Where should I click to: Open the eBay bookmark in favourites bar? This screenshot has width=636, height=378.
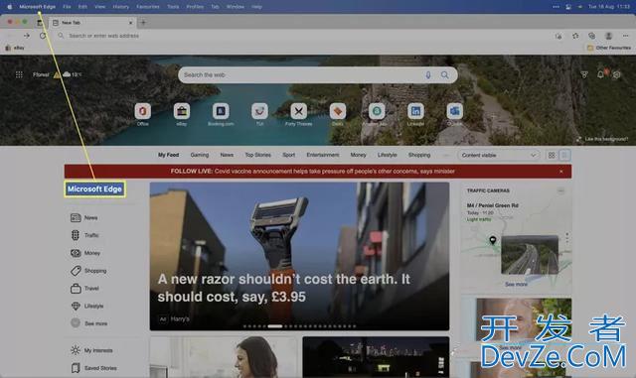tap(15, 48)
